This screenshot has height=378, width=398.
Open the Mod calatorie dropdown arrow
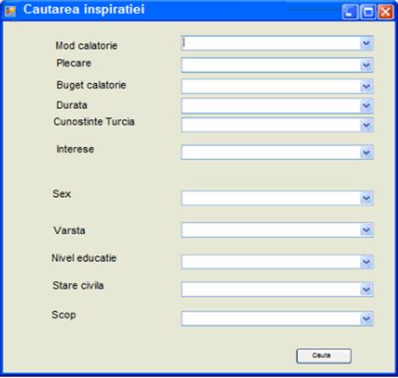click(x=366, y=44)
